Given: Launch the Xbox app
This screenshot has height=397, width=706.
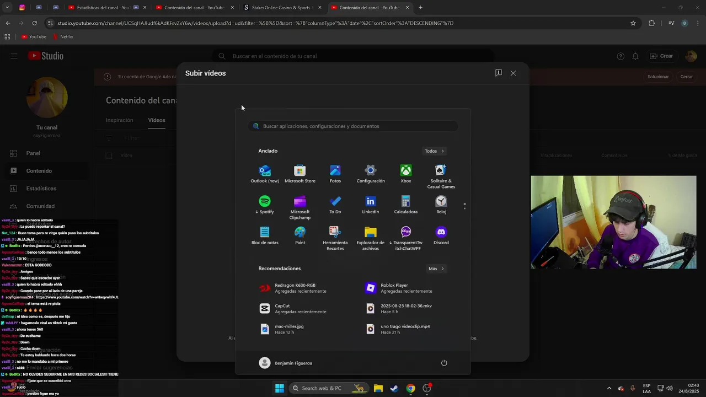Looking at the screenshot, I should coord(406,174).
